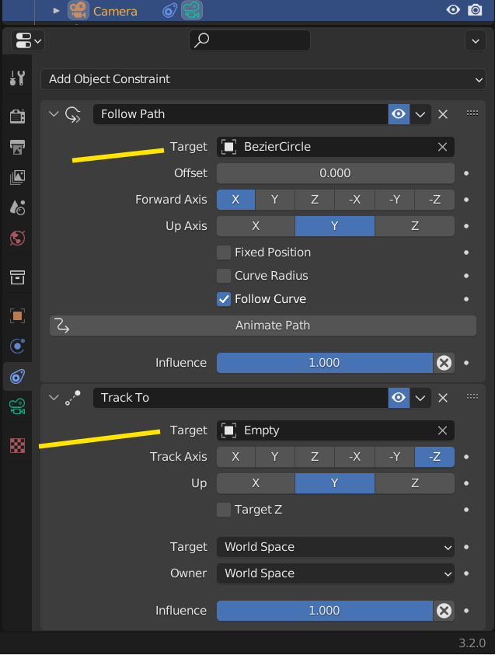Collapse the Follow Path constraint panel
495x655 pixels.
54,114
